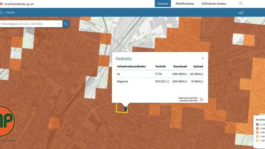Clear the address field with the x icon
Screen dimensions: 265x149
click(59, 24)
